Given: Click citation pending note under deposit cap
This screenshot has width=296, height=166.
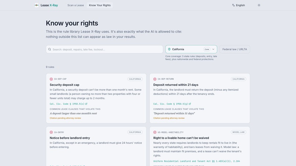Looking at the screenshot, I should coord(65,118).
